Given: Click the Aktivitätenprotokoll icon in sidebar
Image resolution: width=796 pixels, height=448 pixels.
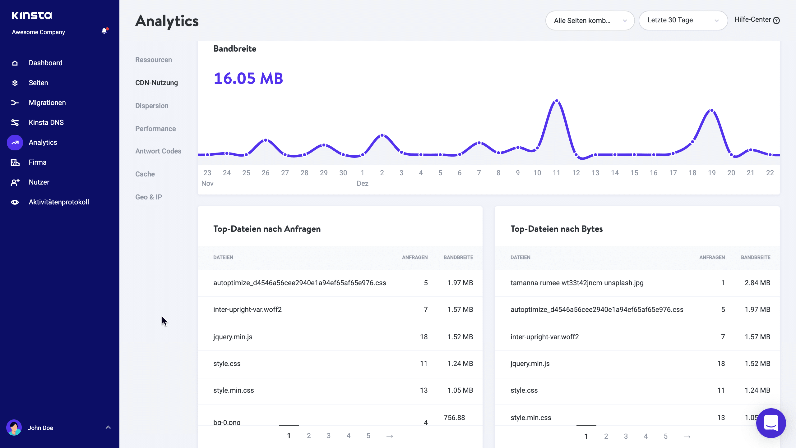Looking at the screenshot, I should (15, 202).
